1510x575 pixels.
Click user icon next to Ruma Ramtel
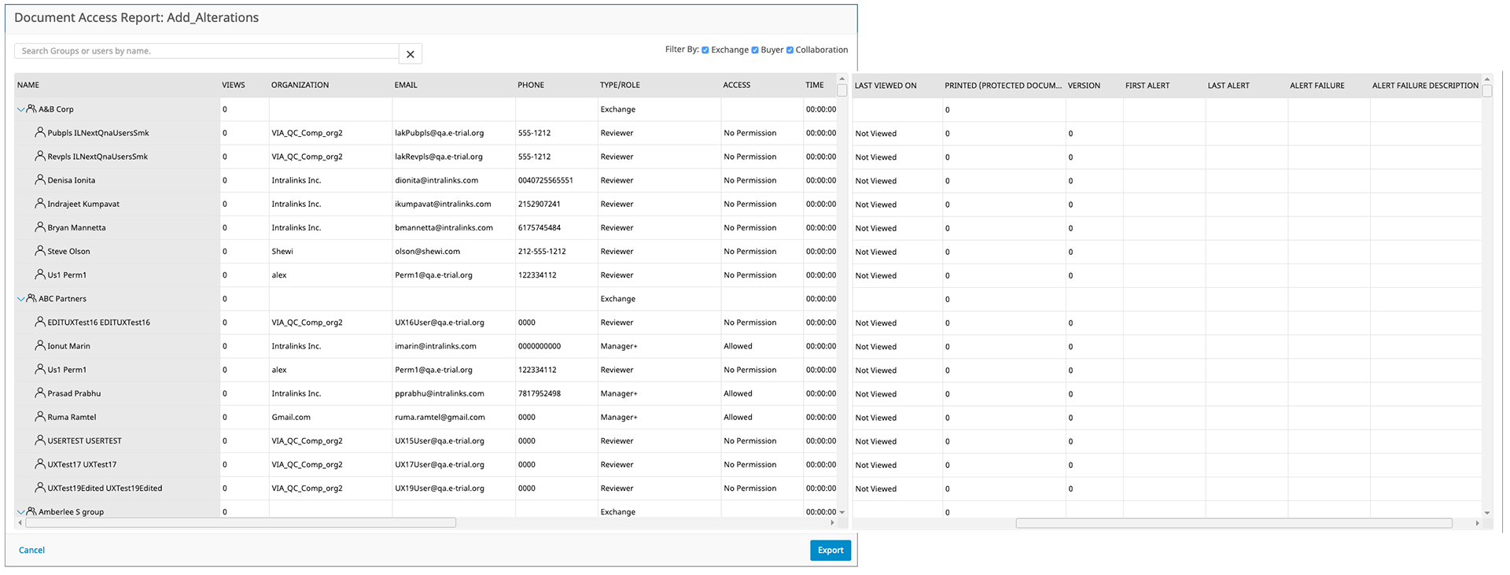tap(40, 416)
